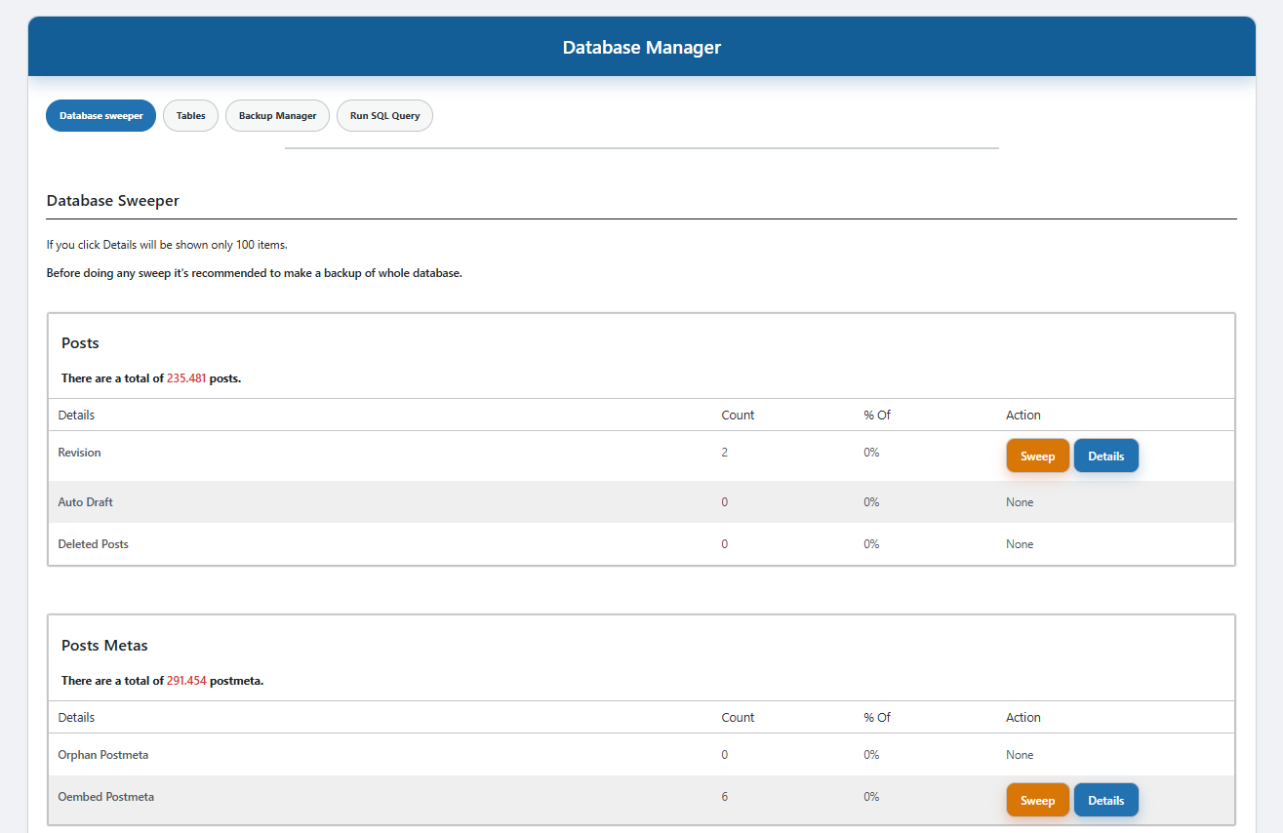This screenshot has height=833, width=1283.
Task: Open the Backup Manager tab
Action: click(277, 115)
